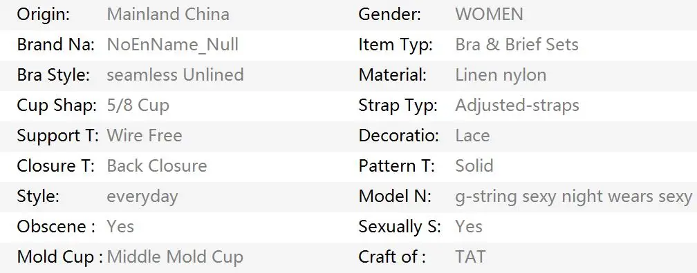Click the Mold Cup value Middle Mold Cup
Image resolution: width=697 pixels, height=273 pixels.
(175, 256)
